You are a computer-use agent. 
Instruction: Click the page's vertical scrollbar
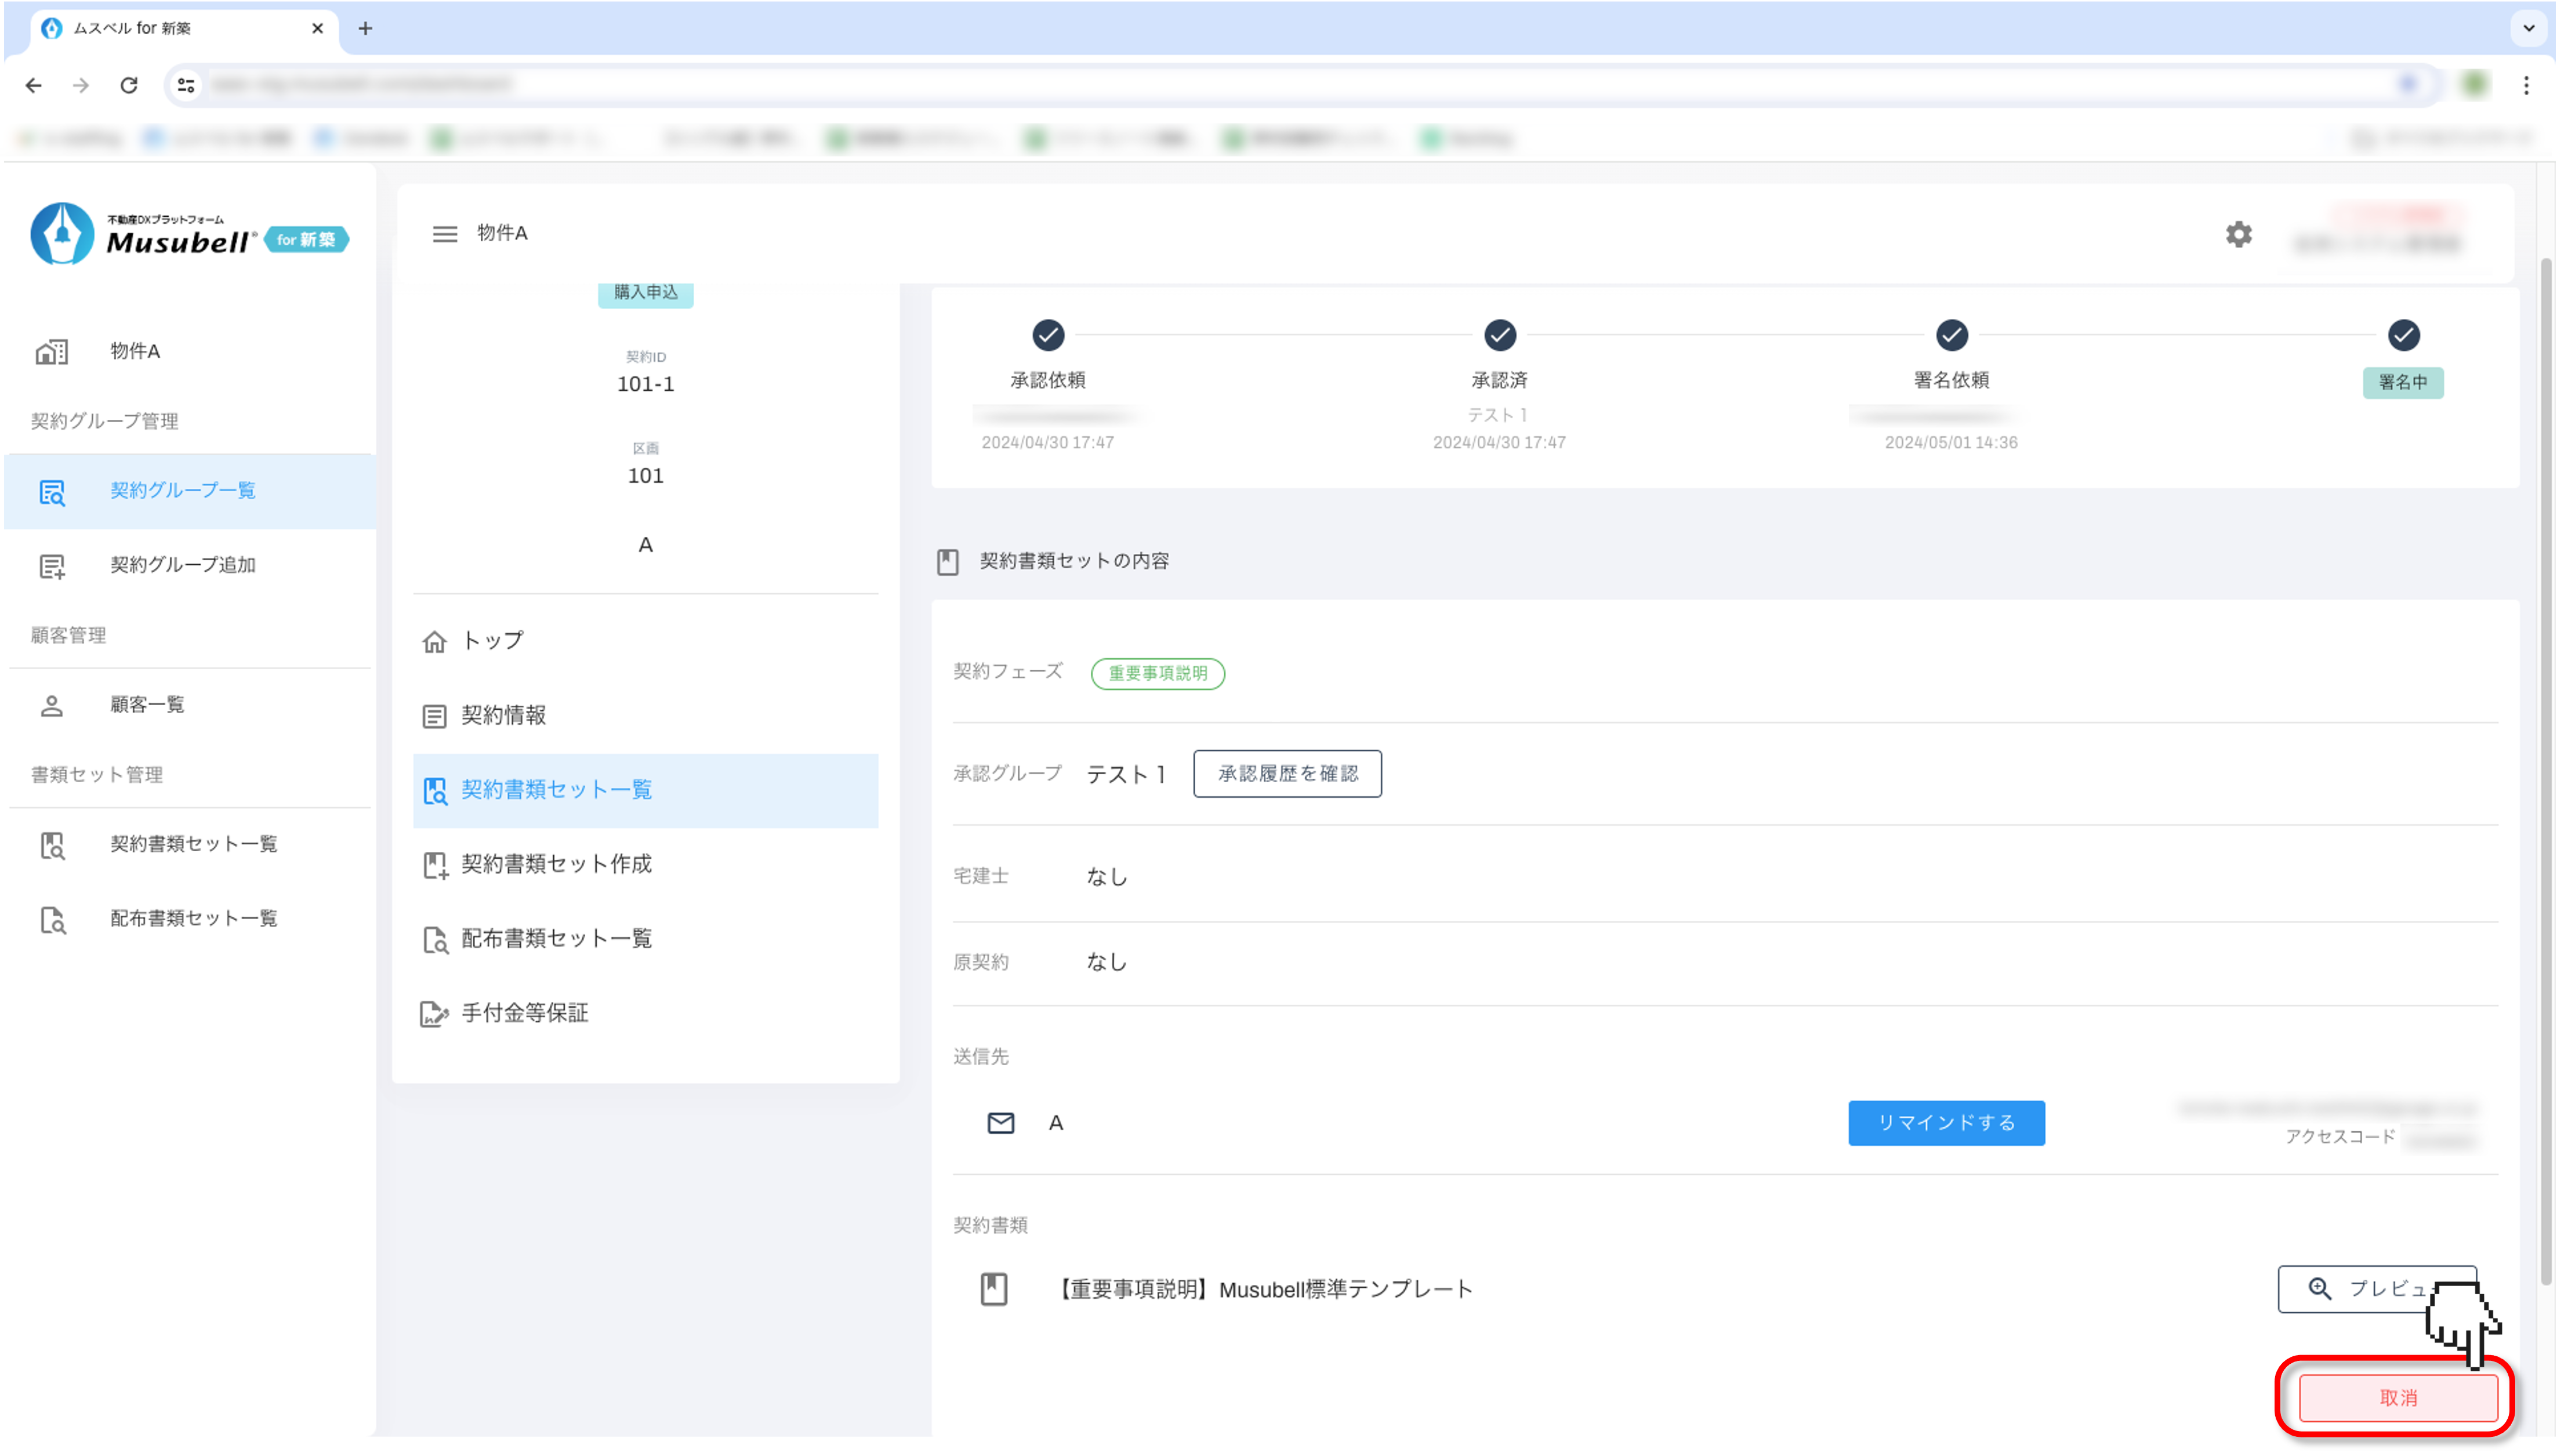(2546, 760)
